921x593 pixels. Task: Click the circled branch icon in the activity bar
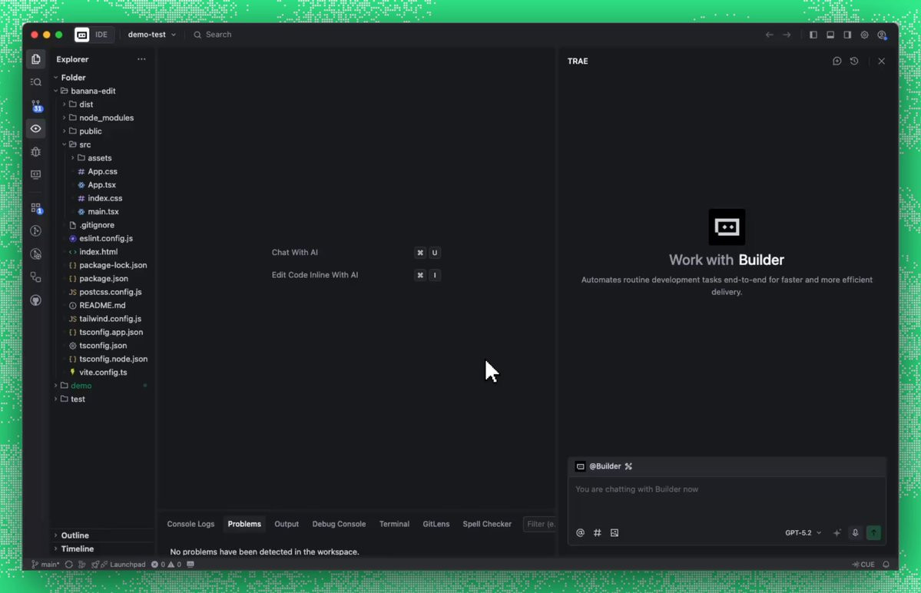click(36, 231)
